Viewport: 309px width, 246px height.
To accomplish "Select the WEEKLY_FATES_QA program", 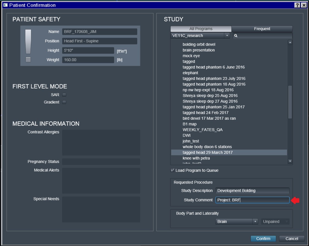I will (x=203, y=130).
